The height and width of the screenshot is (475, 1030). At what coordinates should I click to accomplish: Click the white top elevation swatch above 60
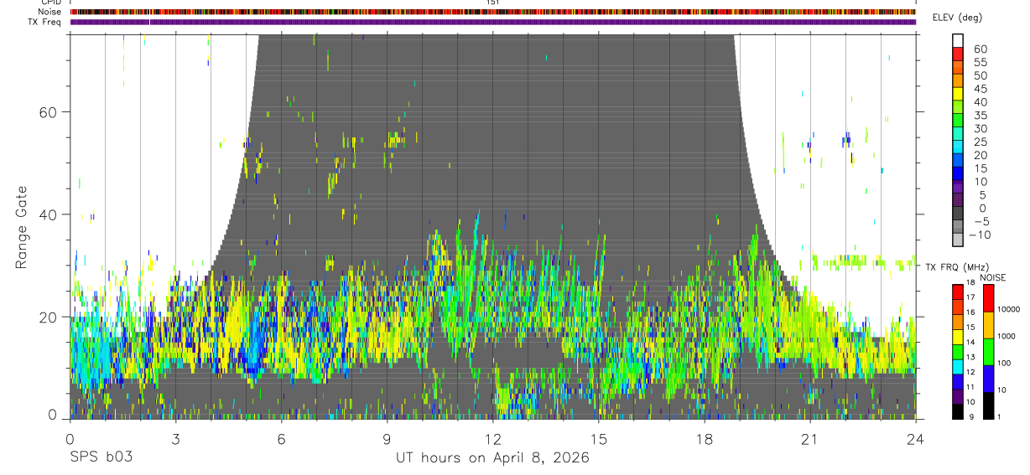[x=958, y=41]
